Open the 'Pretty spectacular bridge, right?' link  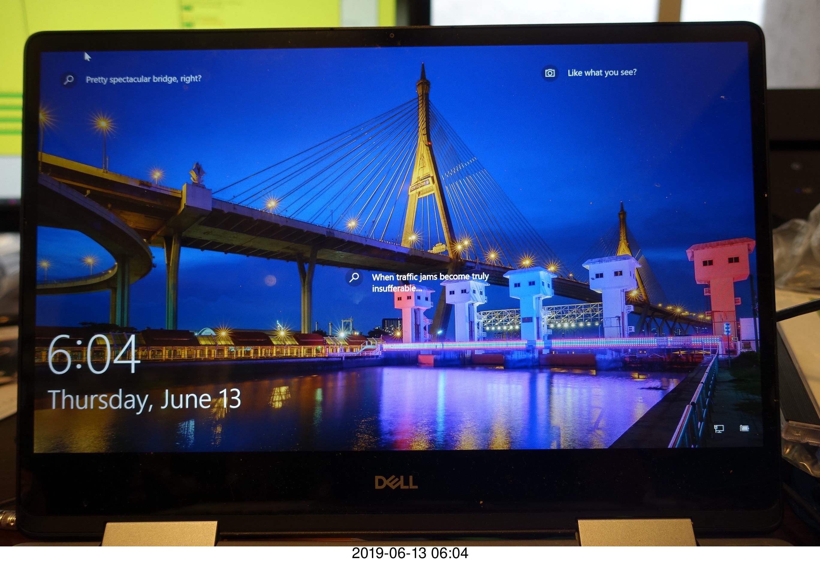(143, 79)
